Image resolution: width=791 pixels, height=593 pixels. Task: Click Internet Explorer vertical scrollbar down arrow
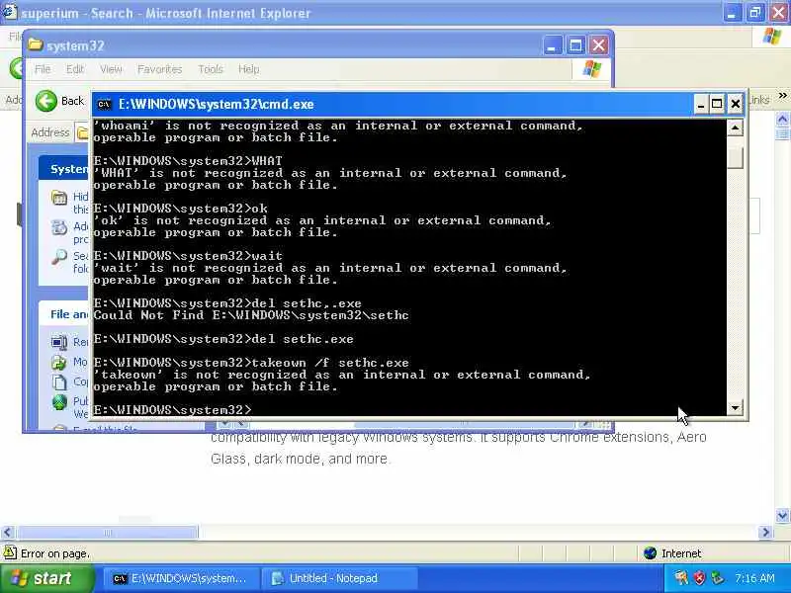click(x=782, y=515)
